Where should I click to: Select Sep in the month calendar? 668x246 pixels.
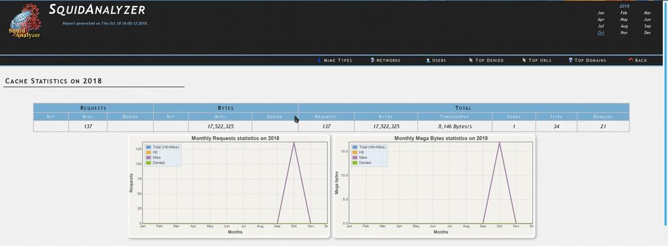[x=648, y=26]
